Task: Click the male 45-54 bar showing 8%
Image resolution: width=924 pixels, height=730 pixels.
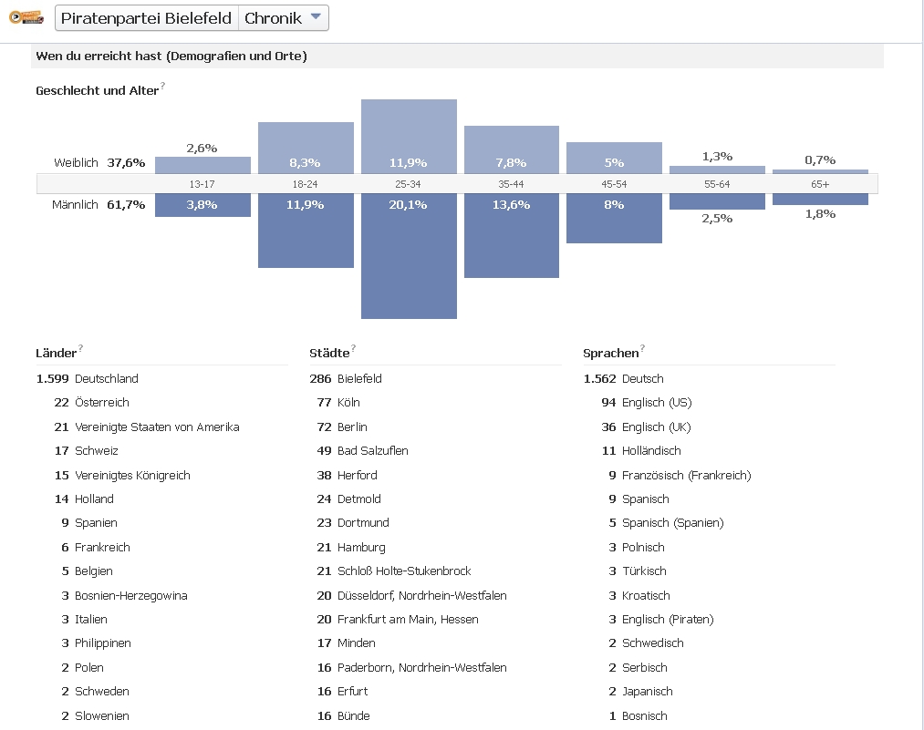Action: (614, 218)
